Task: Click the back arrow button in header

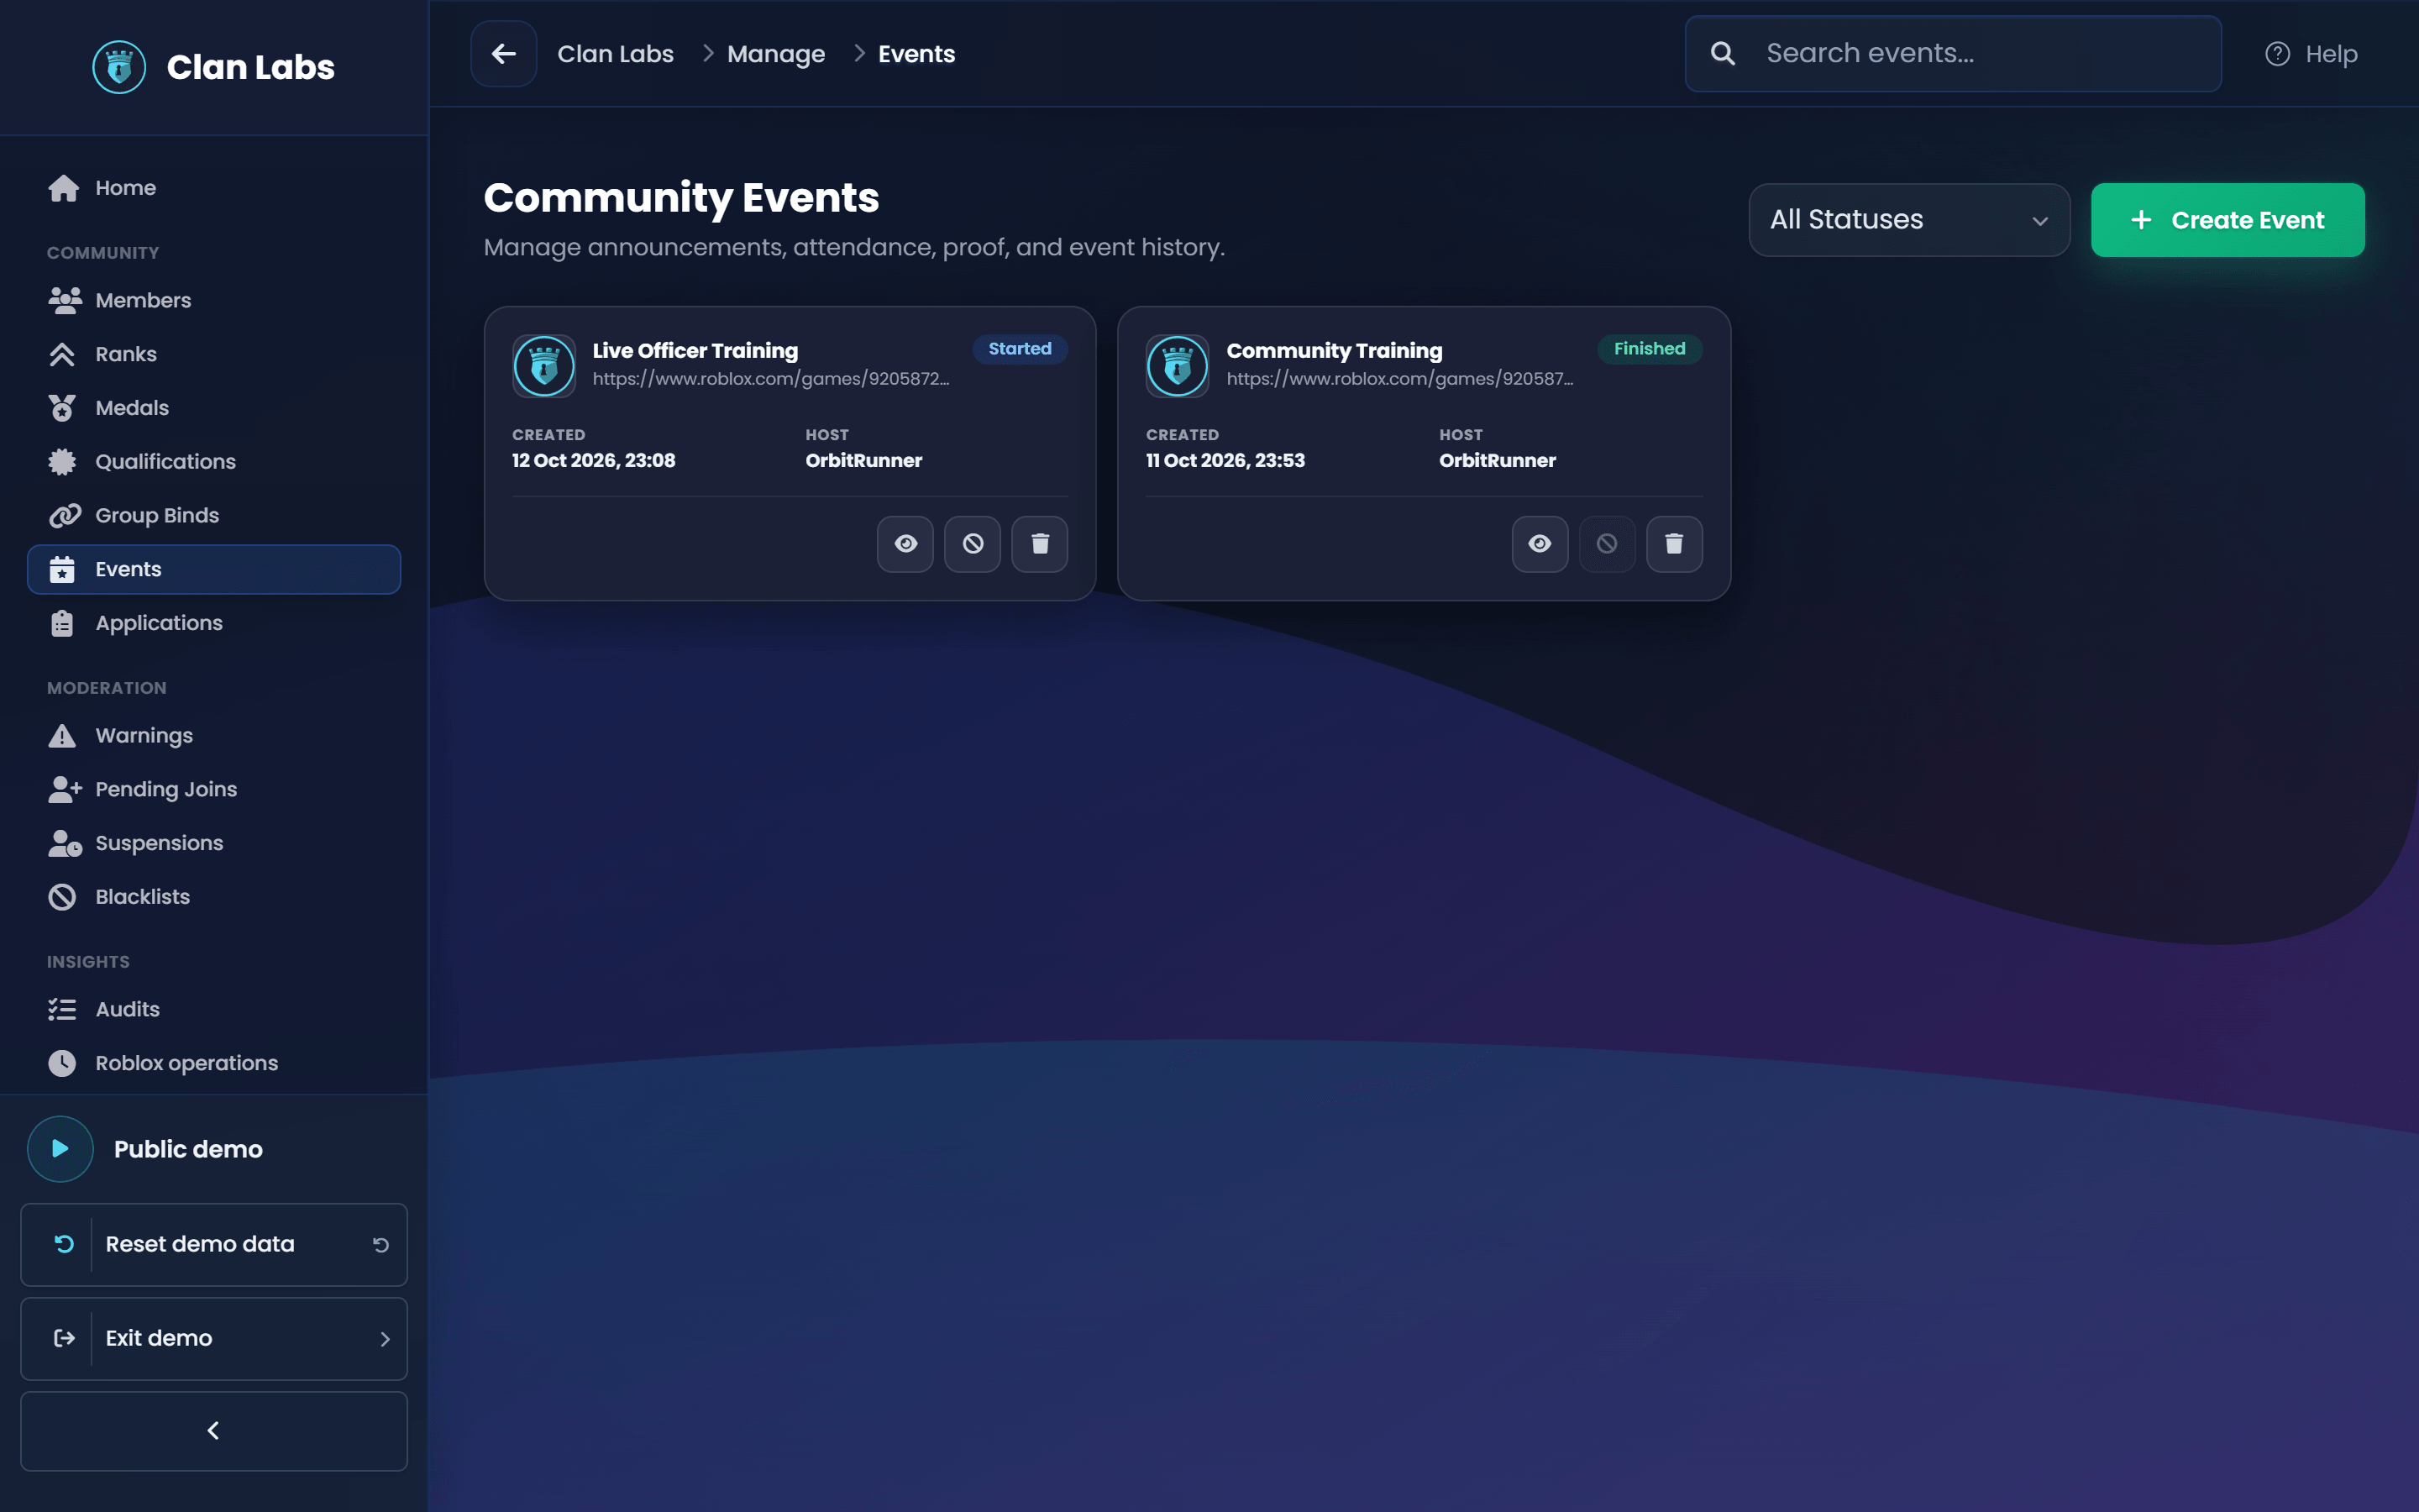Action: pyautogui.click(x=504, y=54)
